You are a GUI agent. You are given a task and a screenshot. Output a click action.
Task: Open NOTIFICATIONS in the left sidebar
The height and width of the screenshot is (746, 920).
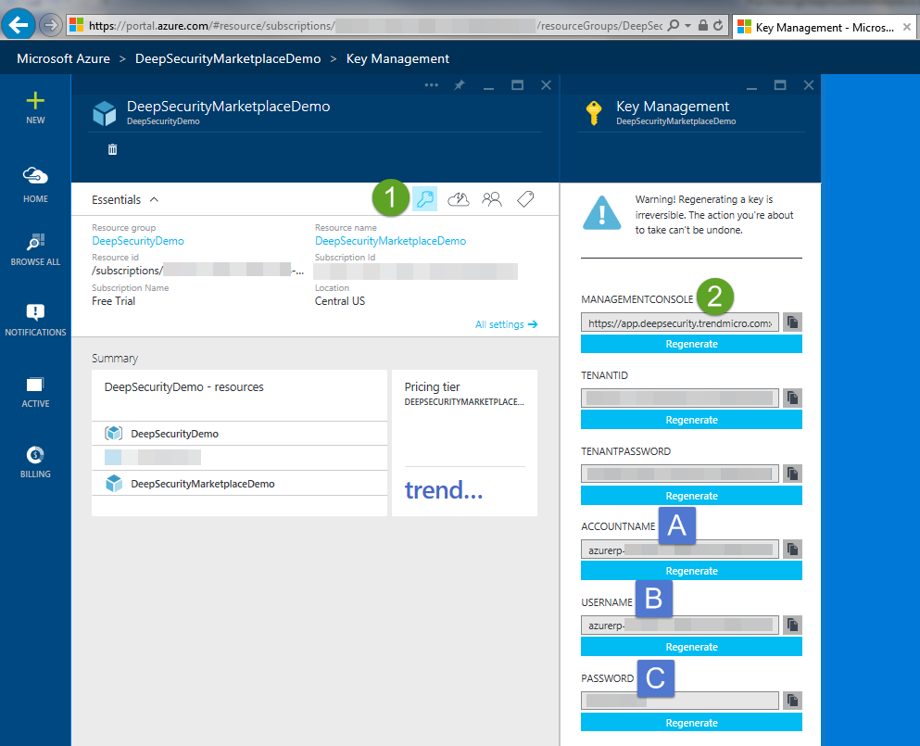coord(35,320)
